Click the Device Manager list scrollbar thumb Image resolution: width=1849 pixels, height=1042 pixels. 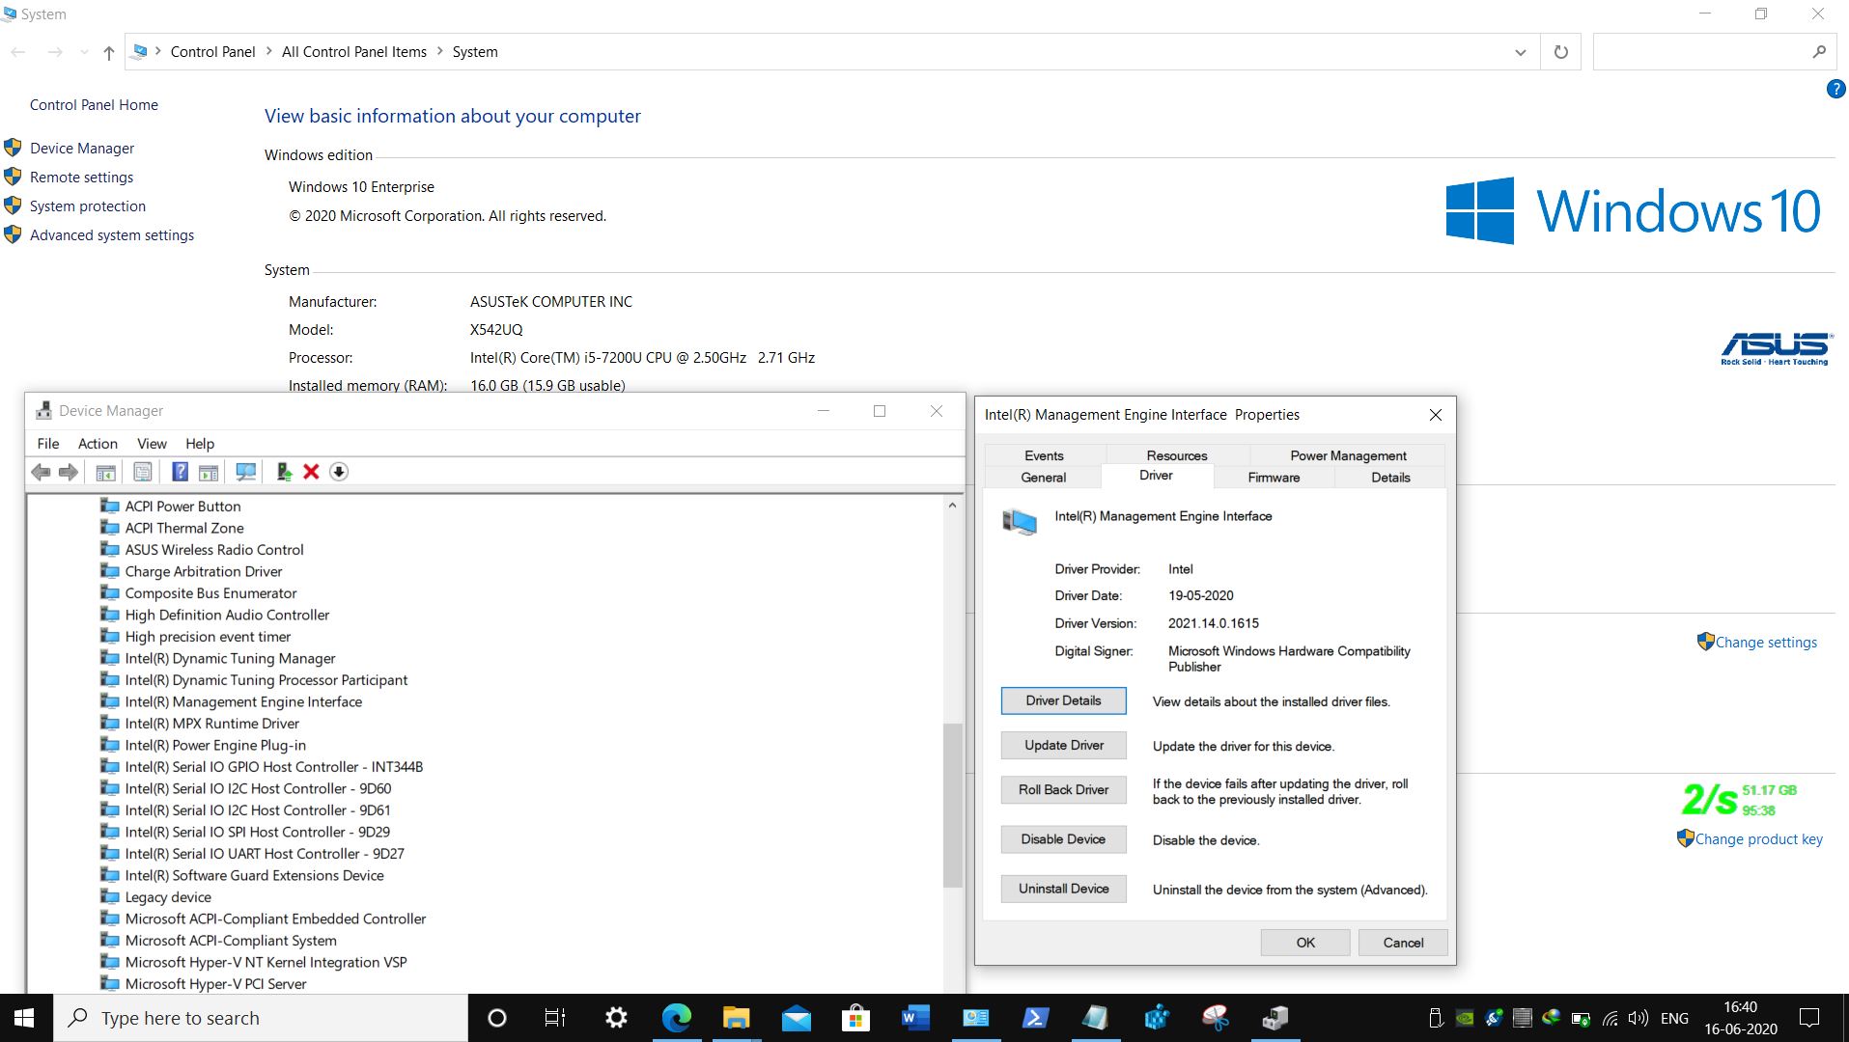click(x=952, y=806)
